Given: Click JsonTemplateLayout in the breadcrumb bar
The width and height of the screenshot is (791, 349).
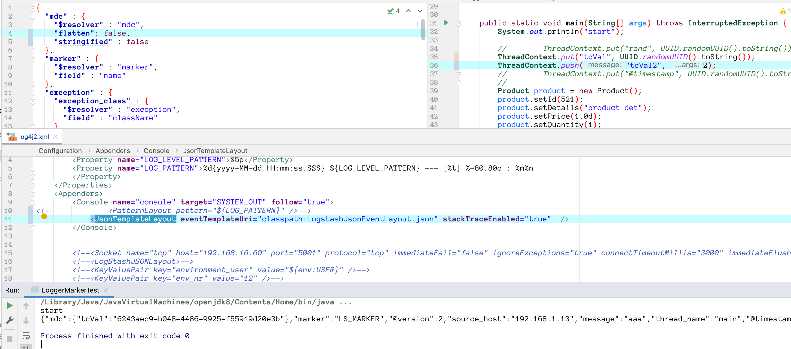Looking at the screenshot, I should coord(215,150).
